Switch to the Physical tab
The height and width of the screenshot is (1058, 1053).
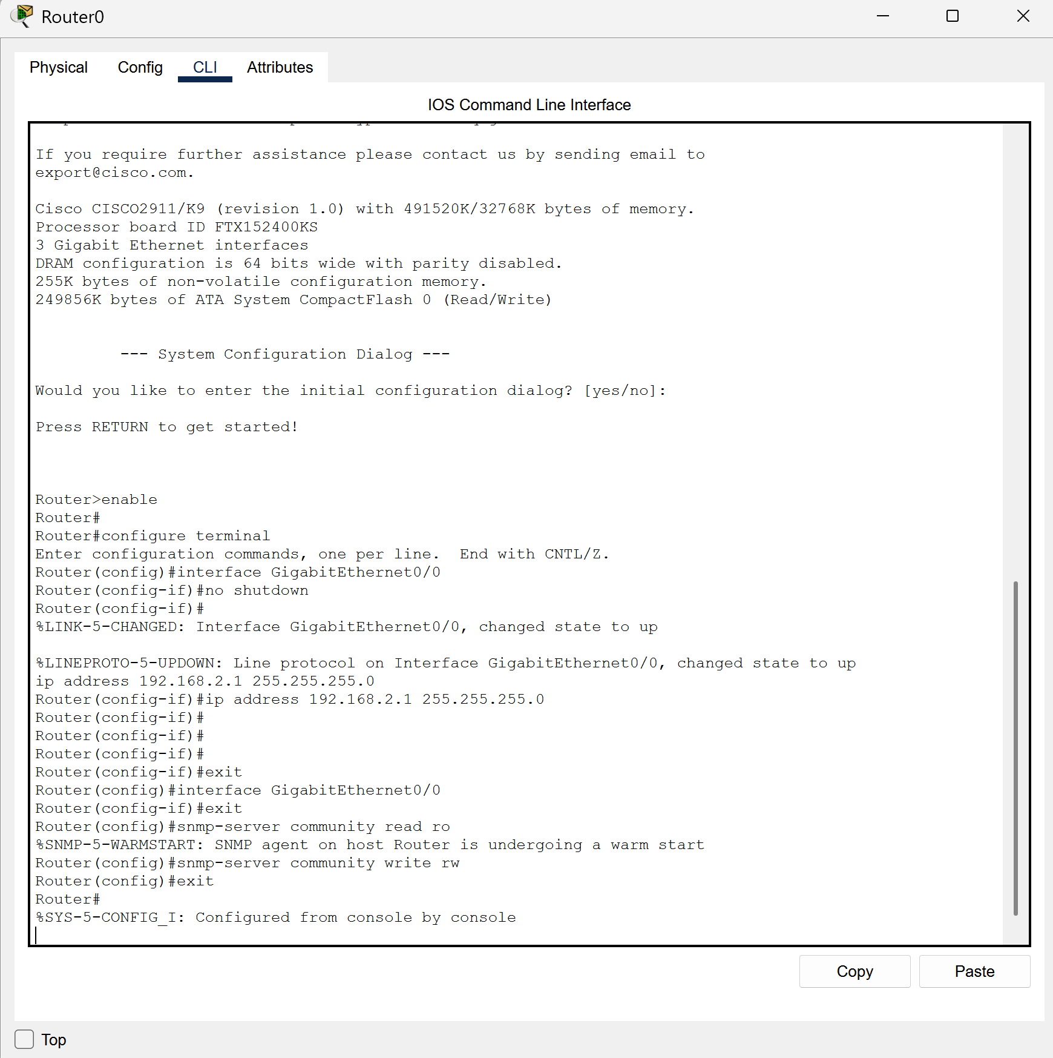pyautogui.click(x=59, y=67)
